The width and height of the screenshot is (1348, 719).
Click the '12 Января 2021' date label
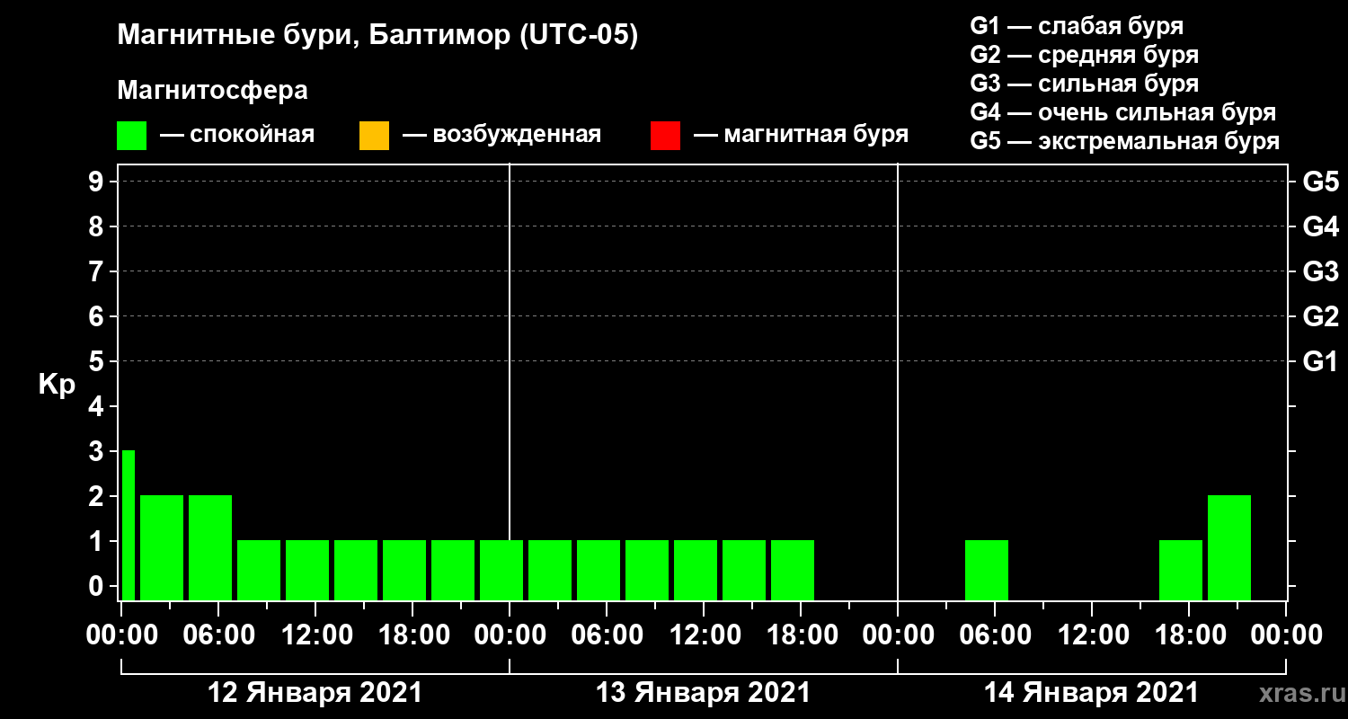(315, 693)
